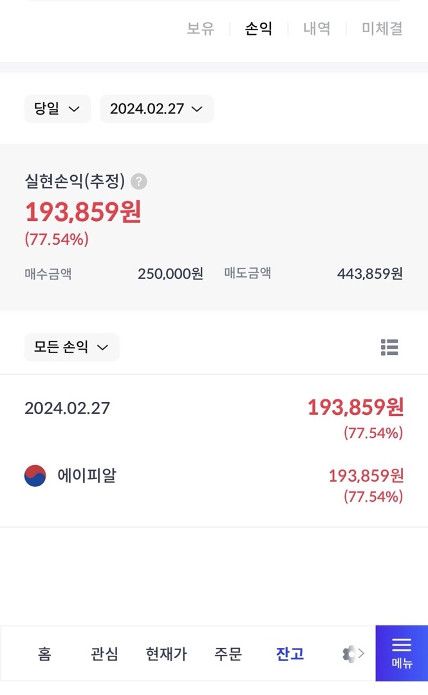Select 잔고 in the bottom navigation
The image size is (428, 695).
tap(290, 654)
